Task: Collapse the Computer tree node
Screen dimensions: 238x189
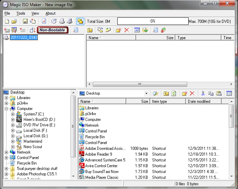Action: 6,109
